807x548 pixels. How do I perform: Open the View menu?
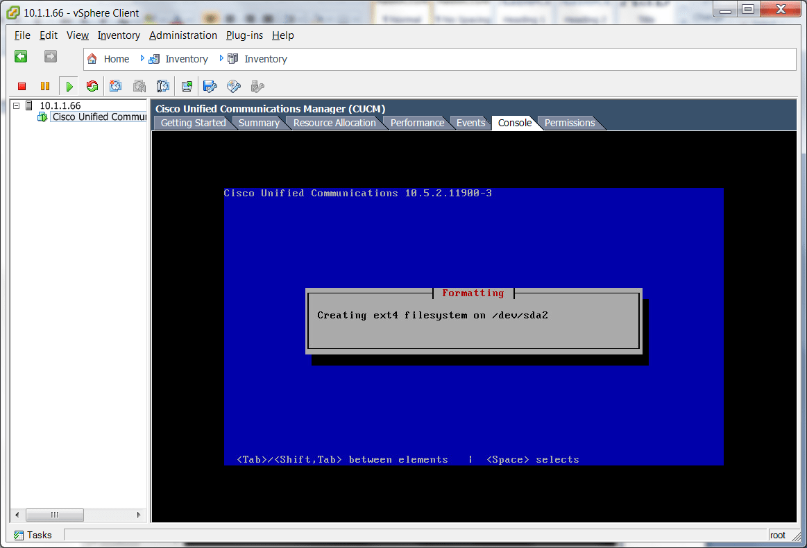point(78,35)
